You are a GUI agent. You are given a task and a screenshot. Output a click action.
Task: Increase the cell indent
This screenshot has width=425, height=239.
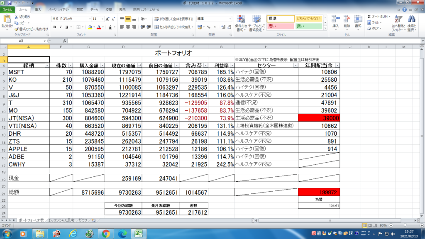pyautogui.click(x=149, y=27)
